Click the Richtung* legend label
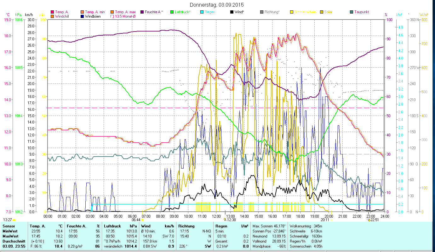 272,12
